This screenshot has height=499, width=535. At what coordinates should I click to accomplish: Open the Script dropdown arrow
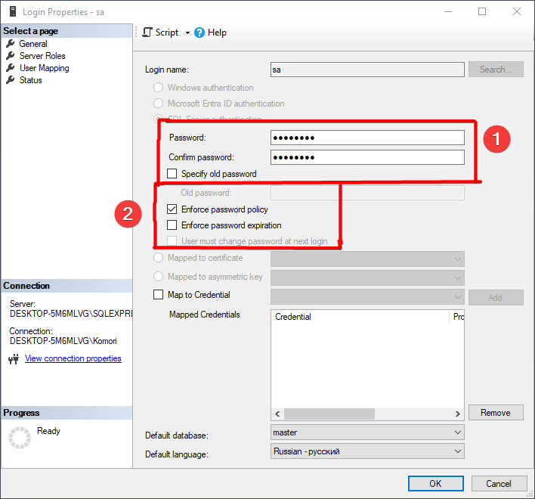[x=187, y=33]
